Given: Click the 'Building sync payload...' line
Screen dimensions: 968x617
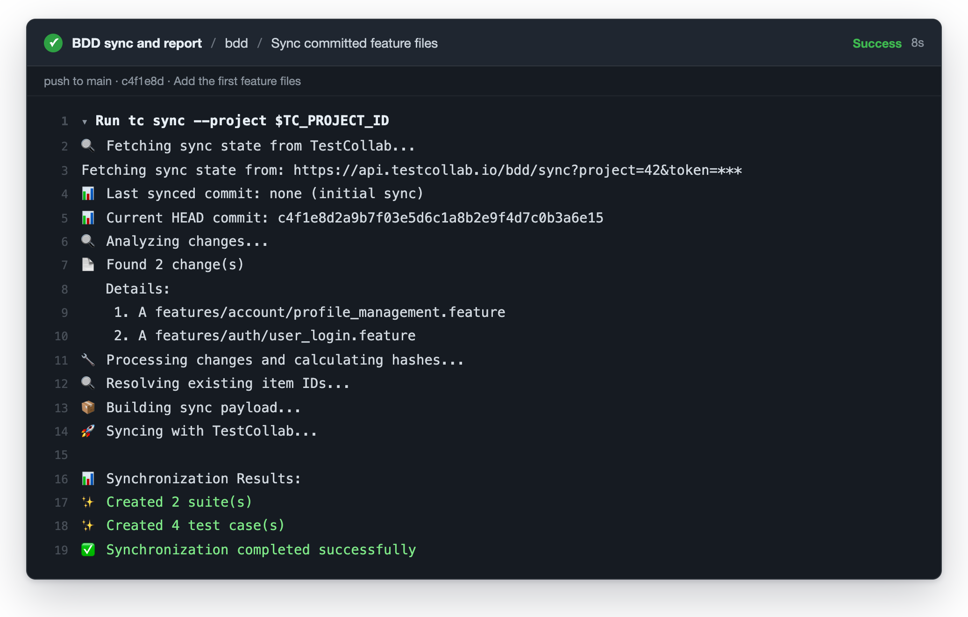Looking at the screenshot, I should tap(203, 408).
